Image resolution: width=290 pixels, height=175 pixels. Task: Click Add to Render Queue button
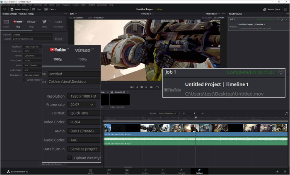pos(51,164)
